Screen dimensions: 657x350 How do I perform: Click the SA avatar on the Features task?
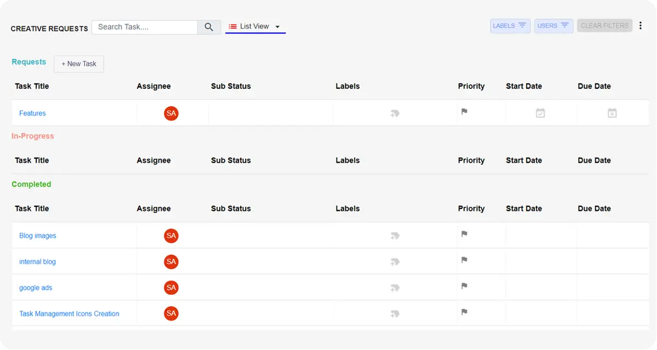(171, 113)
